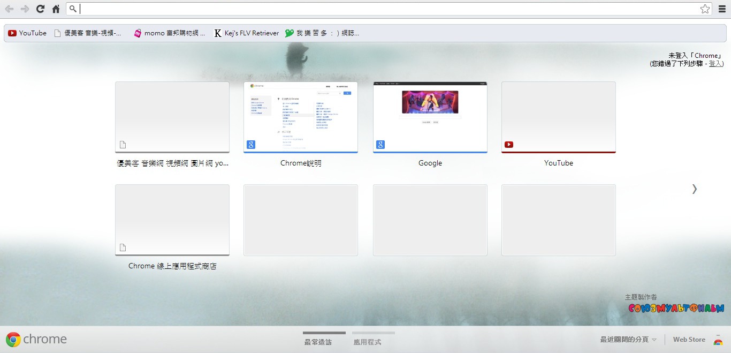
Task: Open the Chrome hamburger menu
Action: click(722, 9)
